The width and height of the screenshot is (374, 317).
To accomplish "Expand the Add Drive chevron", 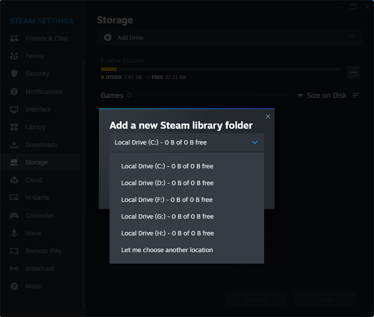I will [x=352, y=37].
